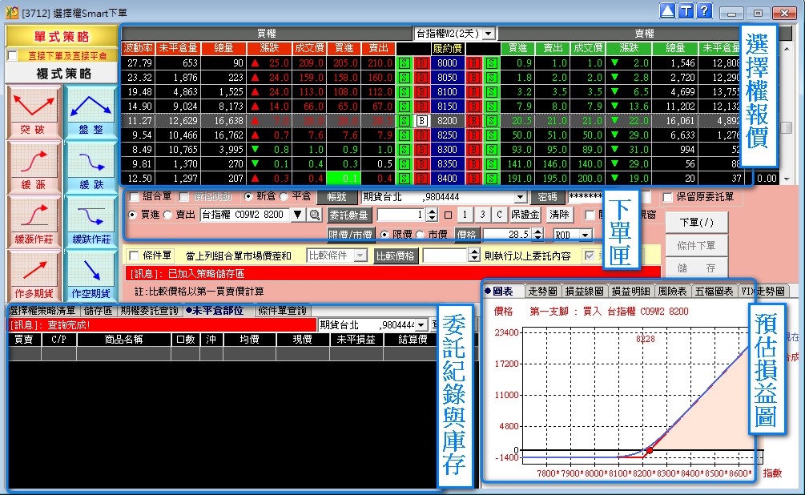
Task: Click call-side S button for strike 8300
Action: coord(405,150)
